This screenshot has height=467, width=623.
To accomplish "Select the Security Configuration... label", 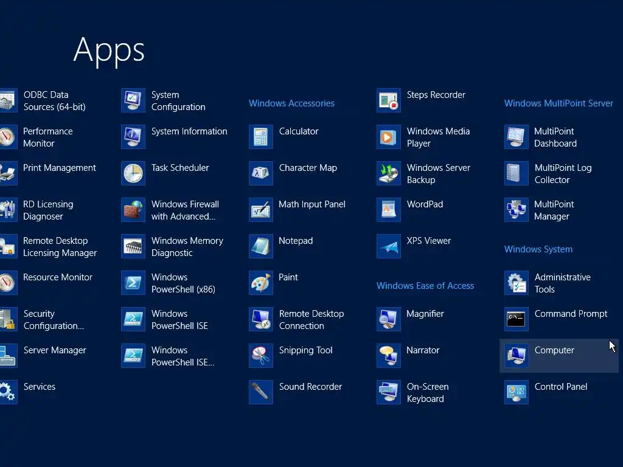I will click(54, 320).
